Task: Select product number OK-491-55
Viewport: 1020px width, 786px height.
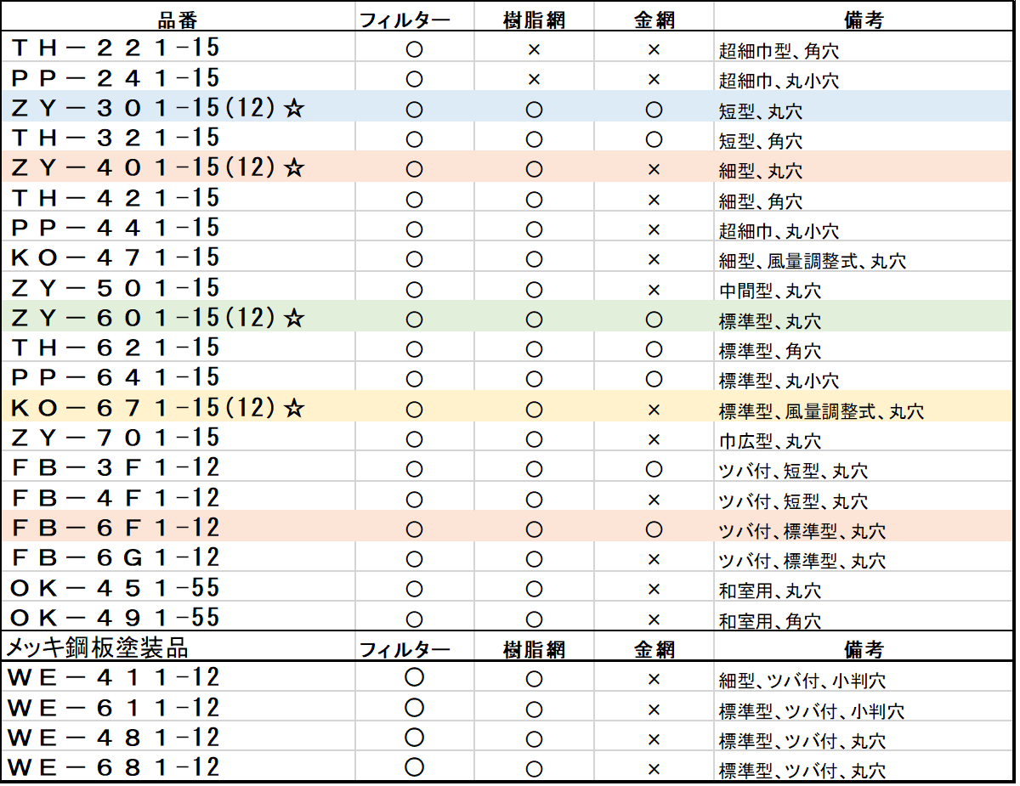Action: (x=116, y=617)
